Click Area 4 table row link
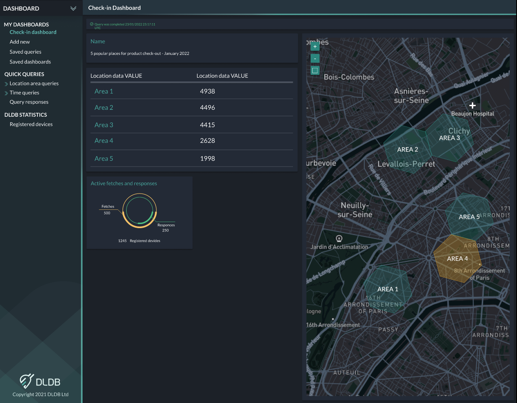Image resolution: width=517 pixels, height=403 pixels. (x=104, y=141)
